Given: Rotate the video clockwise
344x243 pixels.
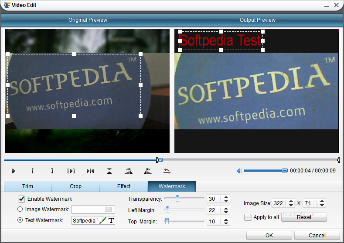Looking at the screenshot, I should coord(129,171).
